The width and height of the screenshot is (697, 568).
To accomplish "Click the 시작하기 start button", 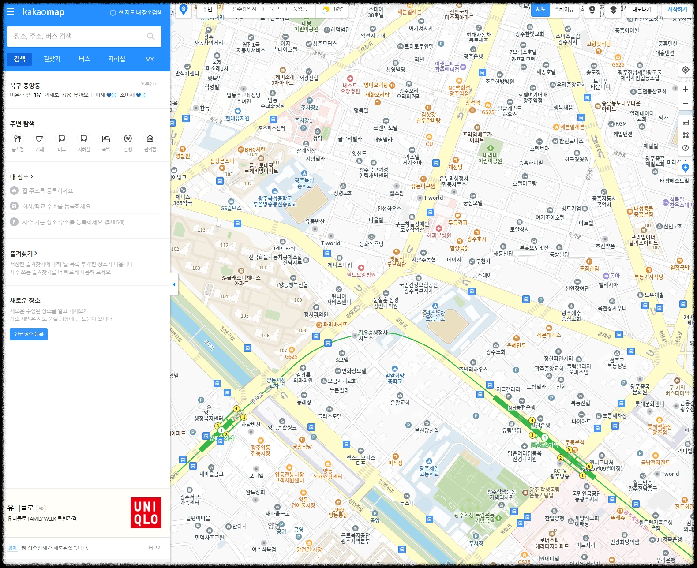I will (x=677, y=9).
